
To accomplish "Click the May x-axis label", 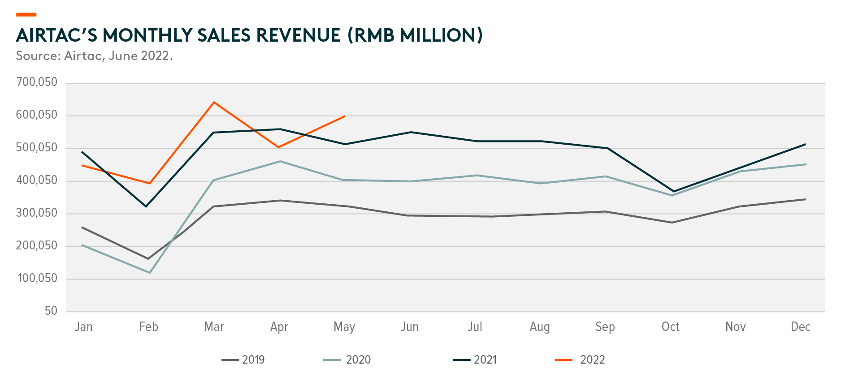I will (x=344, y=327).
